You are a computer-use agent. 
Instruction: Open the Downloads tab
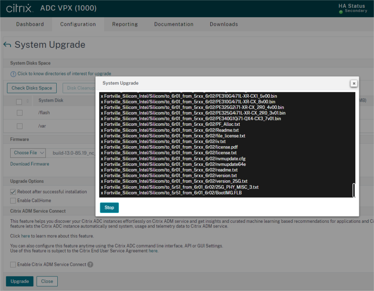(x=224, y=24)
